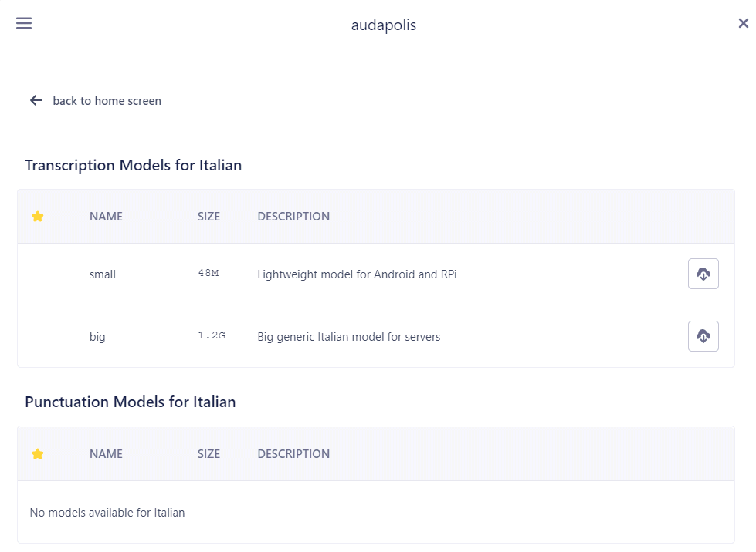Open the hamburger menu

[x=24, y=23]
